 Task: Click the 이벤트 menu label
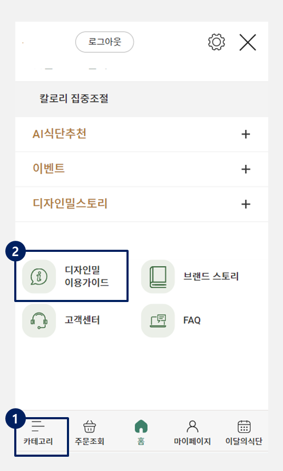point(48,168)
